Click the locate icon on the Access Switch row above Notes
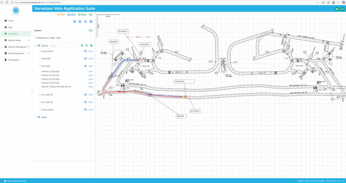Viewport: 346px width, 183px height. pyautogui.click(x=85, y=110)
